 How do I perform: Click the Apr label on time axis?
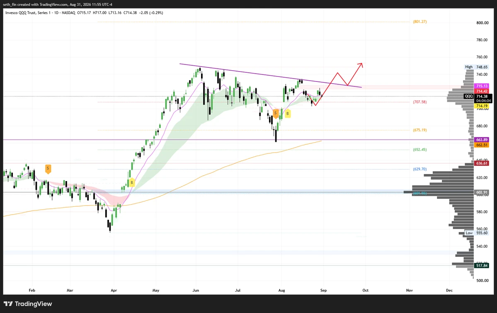tap(114, 290)
